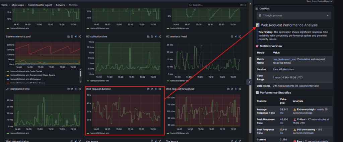Open edit icon on Web request duration panel
This screenshot has height=142, width=343.
click(148, 89)
